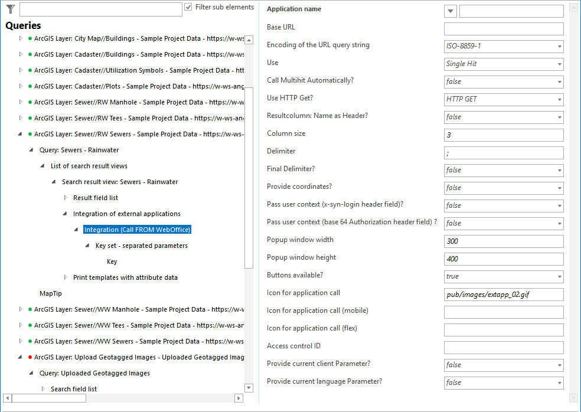This screenshot has width=581, height=412.
Task: Click the Icon for application call field
Action: [503, 294]
